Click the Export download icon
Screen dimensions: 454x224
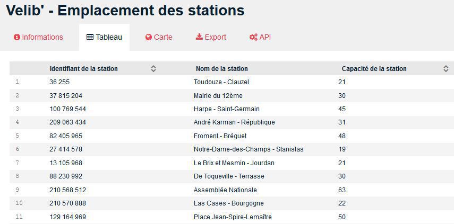[199, 37]
